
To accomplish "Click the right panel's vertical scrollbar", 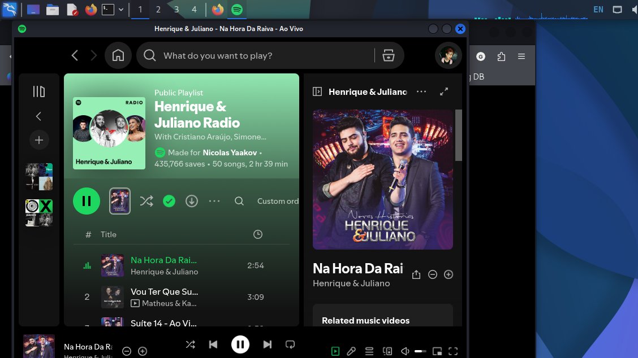I will click(x=459, y=136).
